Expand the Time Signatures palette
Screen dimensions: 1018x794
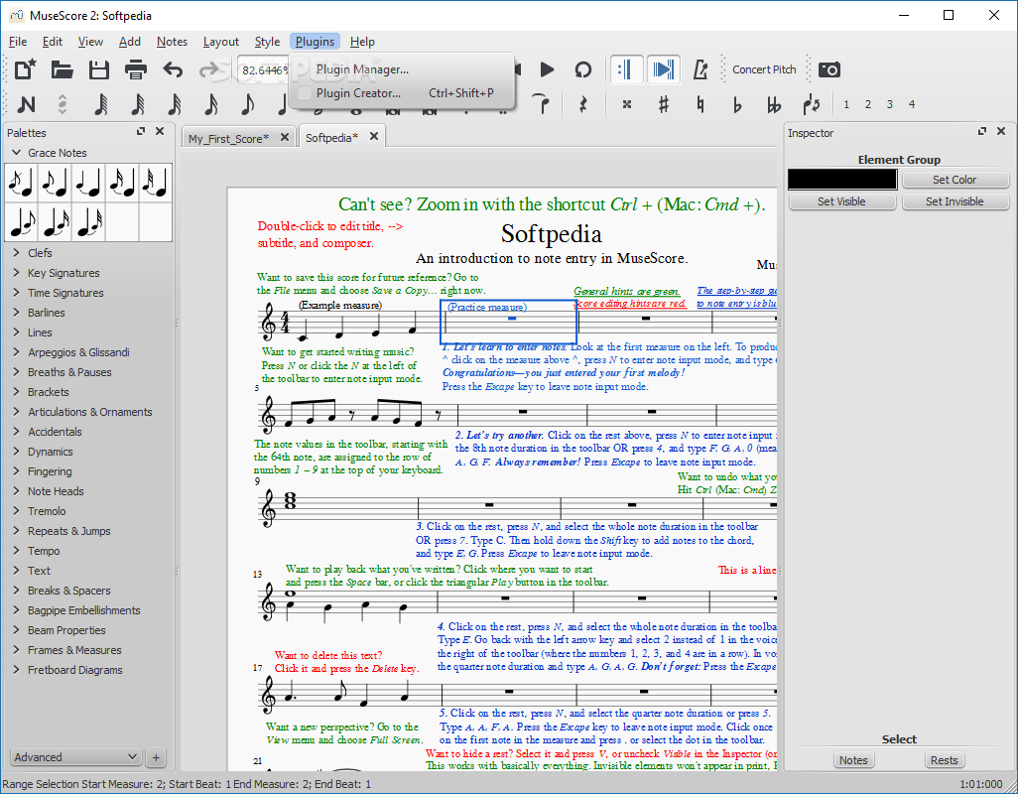[17, 292]
